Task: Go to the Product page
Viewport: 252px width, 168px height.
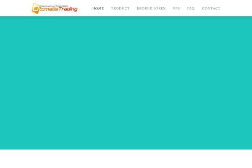Action: pos(121,8)
